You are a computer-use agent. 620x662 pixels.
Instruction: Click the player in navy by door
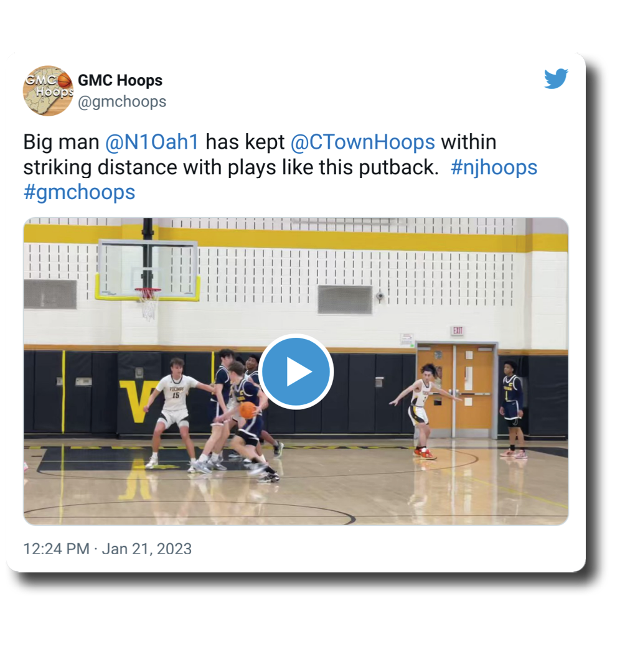point(512,408)
